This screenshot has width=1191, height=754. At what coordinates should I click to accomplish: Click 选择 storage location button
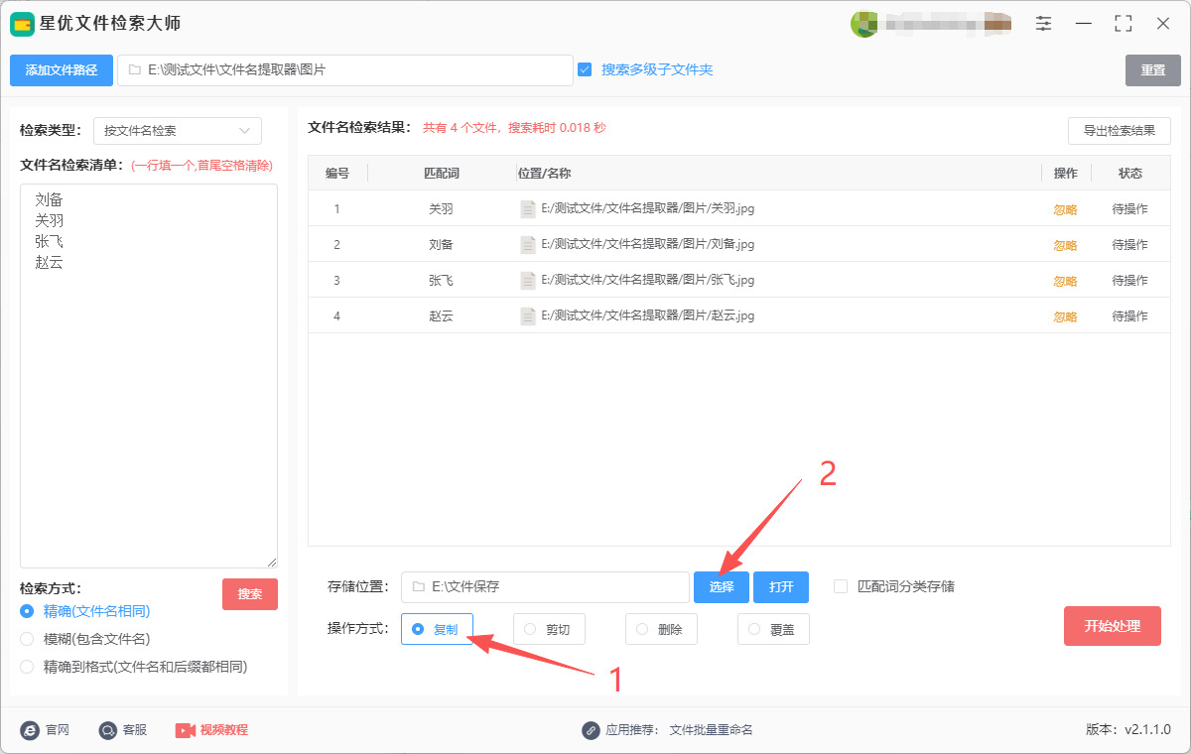722,587
